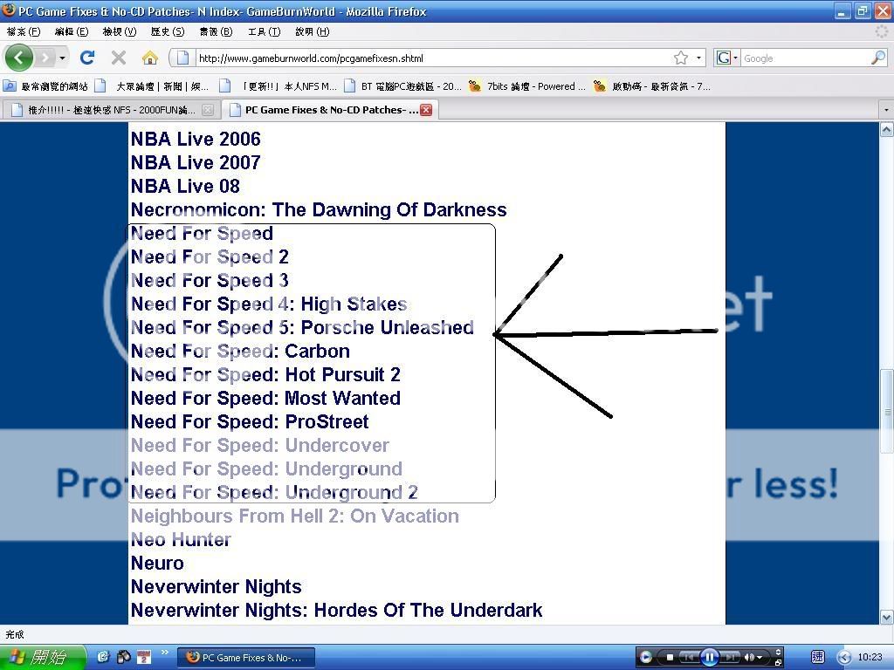Open the back/forward history dropdown arrow
Viewport: 894px width, 670px height.
tap(62, 58)
